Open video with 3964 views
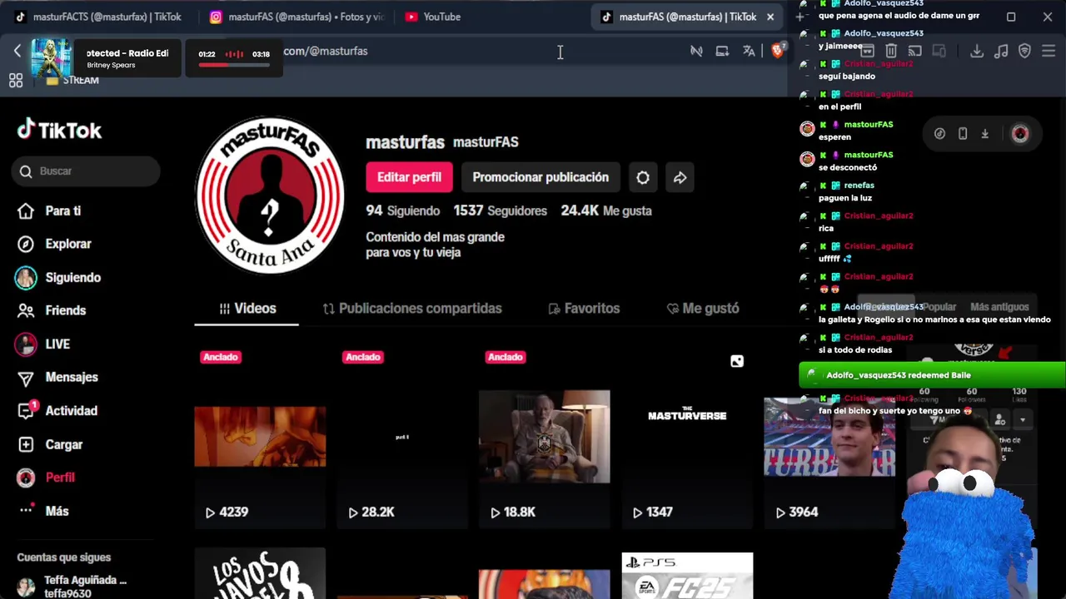 click(x=829, y=437)
